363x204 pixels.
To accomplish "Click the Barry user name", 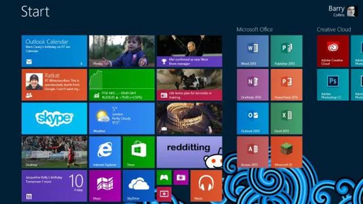I will (x=336, y=8).
